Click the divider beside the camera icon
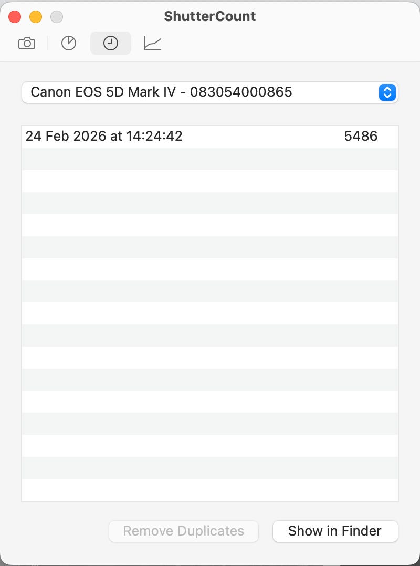Image resolution: width=420 pixels, height=566 pixels. [x=48, y=44]
